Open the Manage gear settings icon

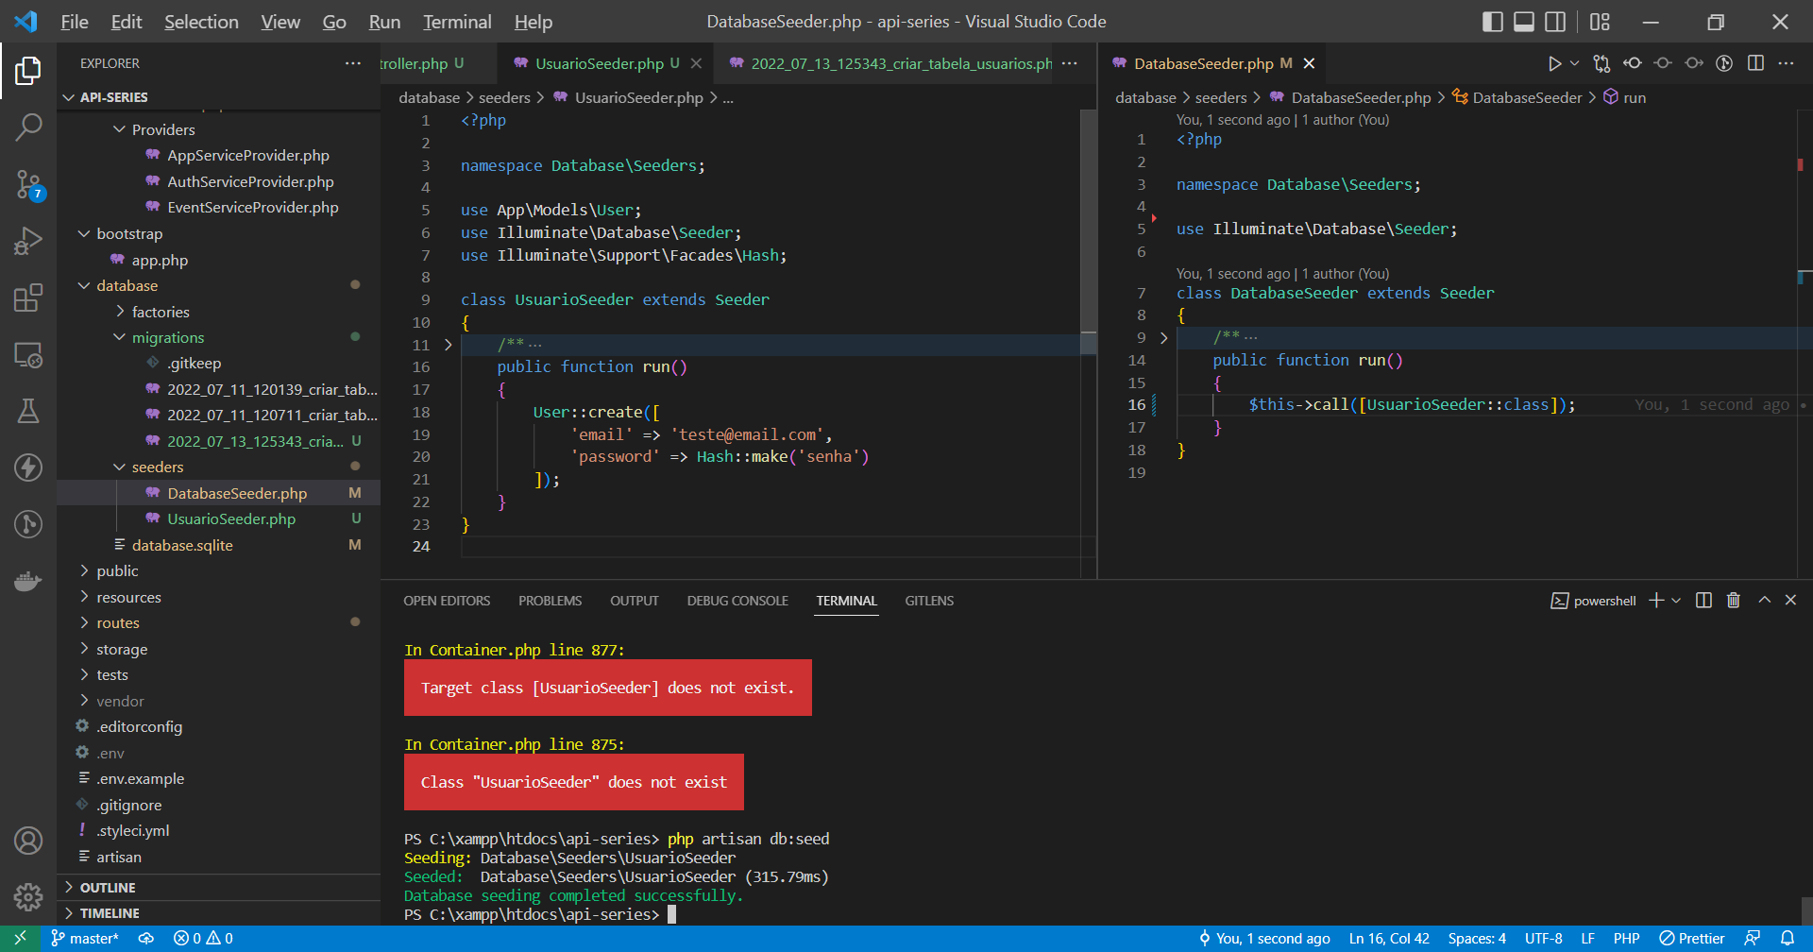(28, 897)
